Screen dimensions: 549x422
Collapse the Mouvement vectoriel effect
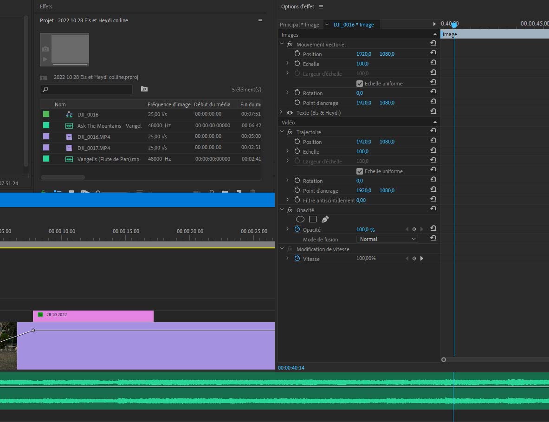[282, 44]
